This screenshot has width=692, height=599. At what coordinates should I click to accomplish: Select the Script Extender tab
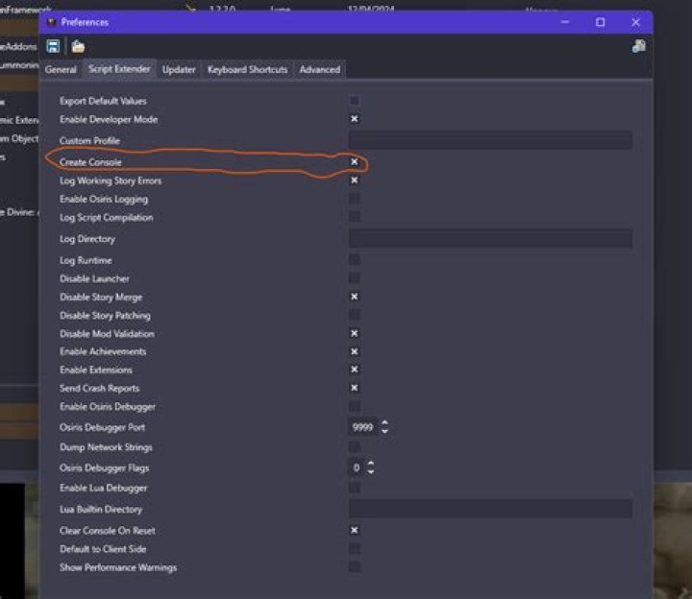tap(119, 69)
